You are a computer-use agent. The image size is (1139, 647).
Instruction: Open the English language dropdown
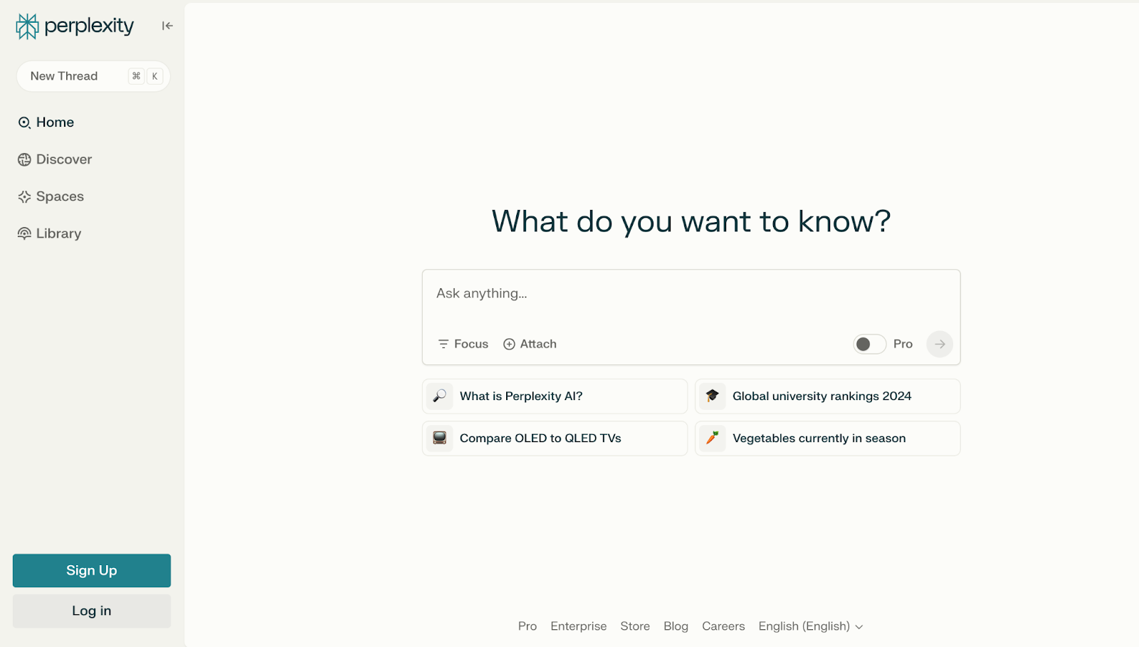tap(811, 626)
